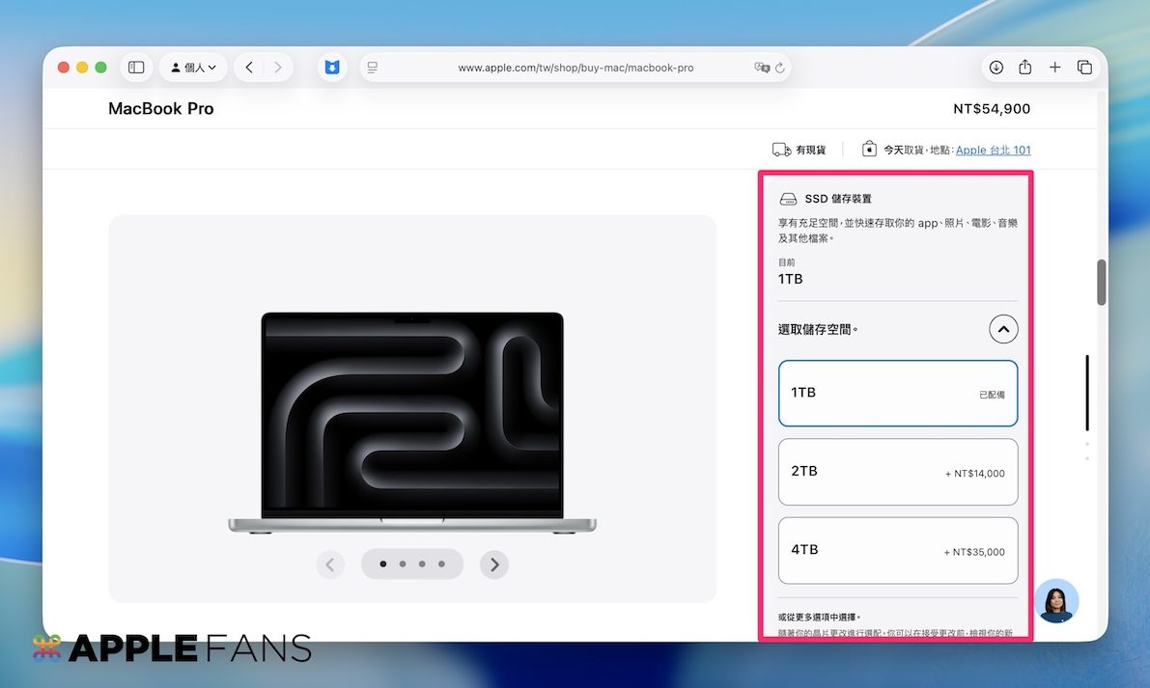The height and width of the screenshot is (688, 1150).
Task: Choose the 2TB storage option
Action: pos(898,472)
